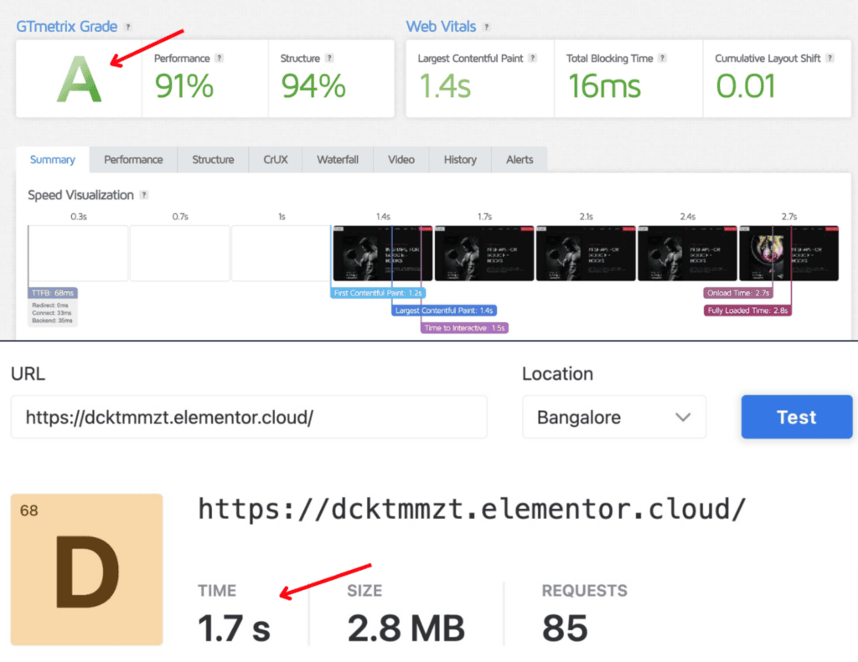The height and width of the screenshot is (662, 858).
Task: Open the Video tab
Action: (x=401, y=159)
